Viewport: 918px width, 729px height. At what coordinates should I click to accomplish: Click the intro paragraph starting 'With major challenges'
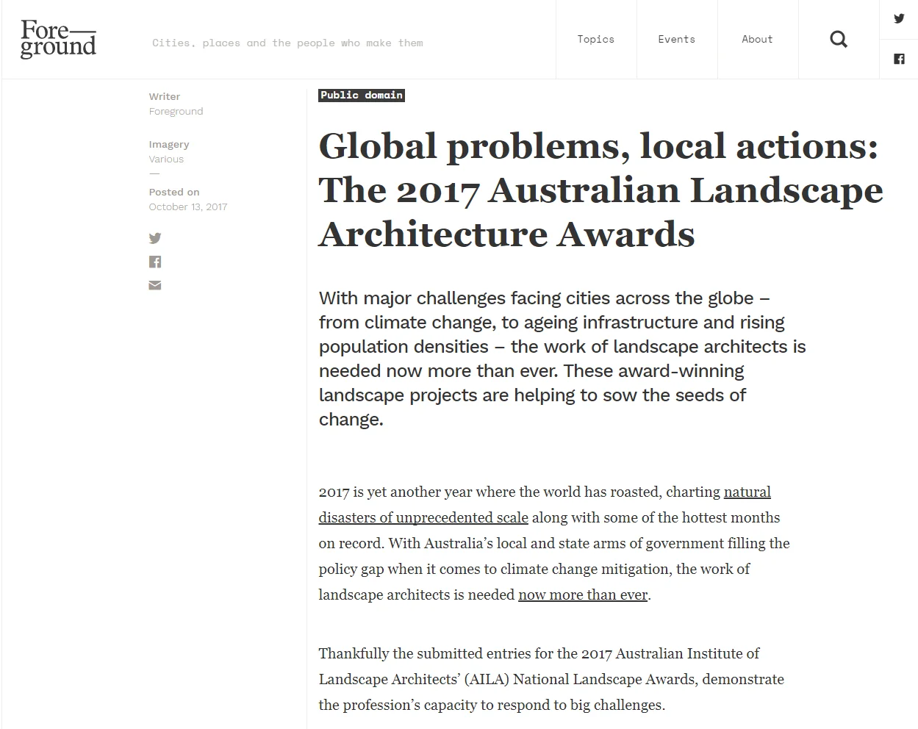click(x=562, y=359)
